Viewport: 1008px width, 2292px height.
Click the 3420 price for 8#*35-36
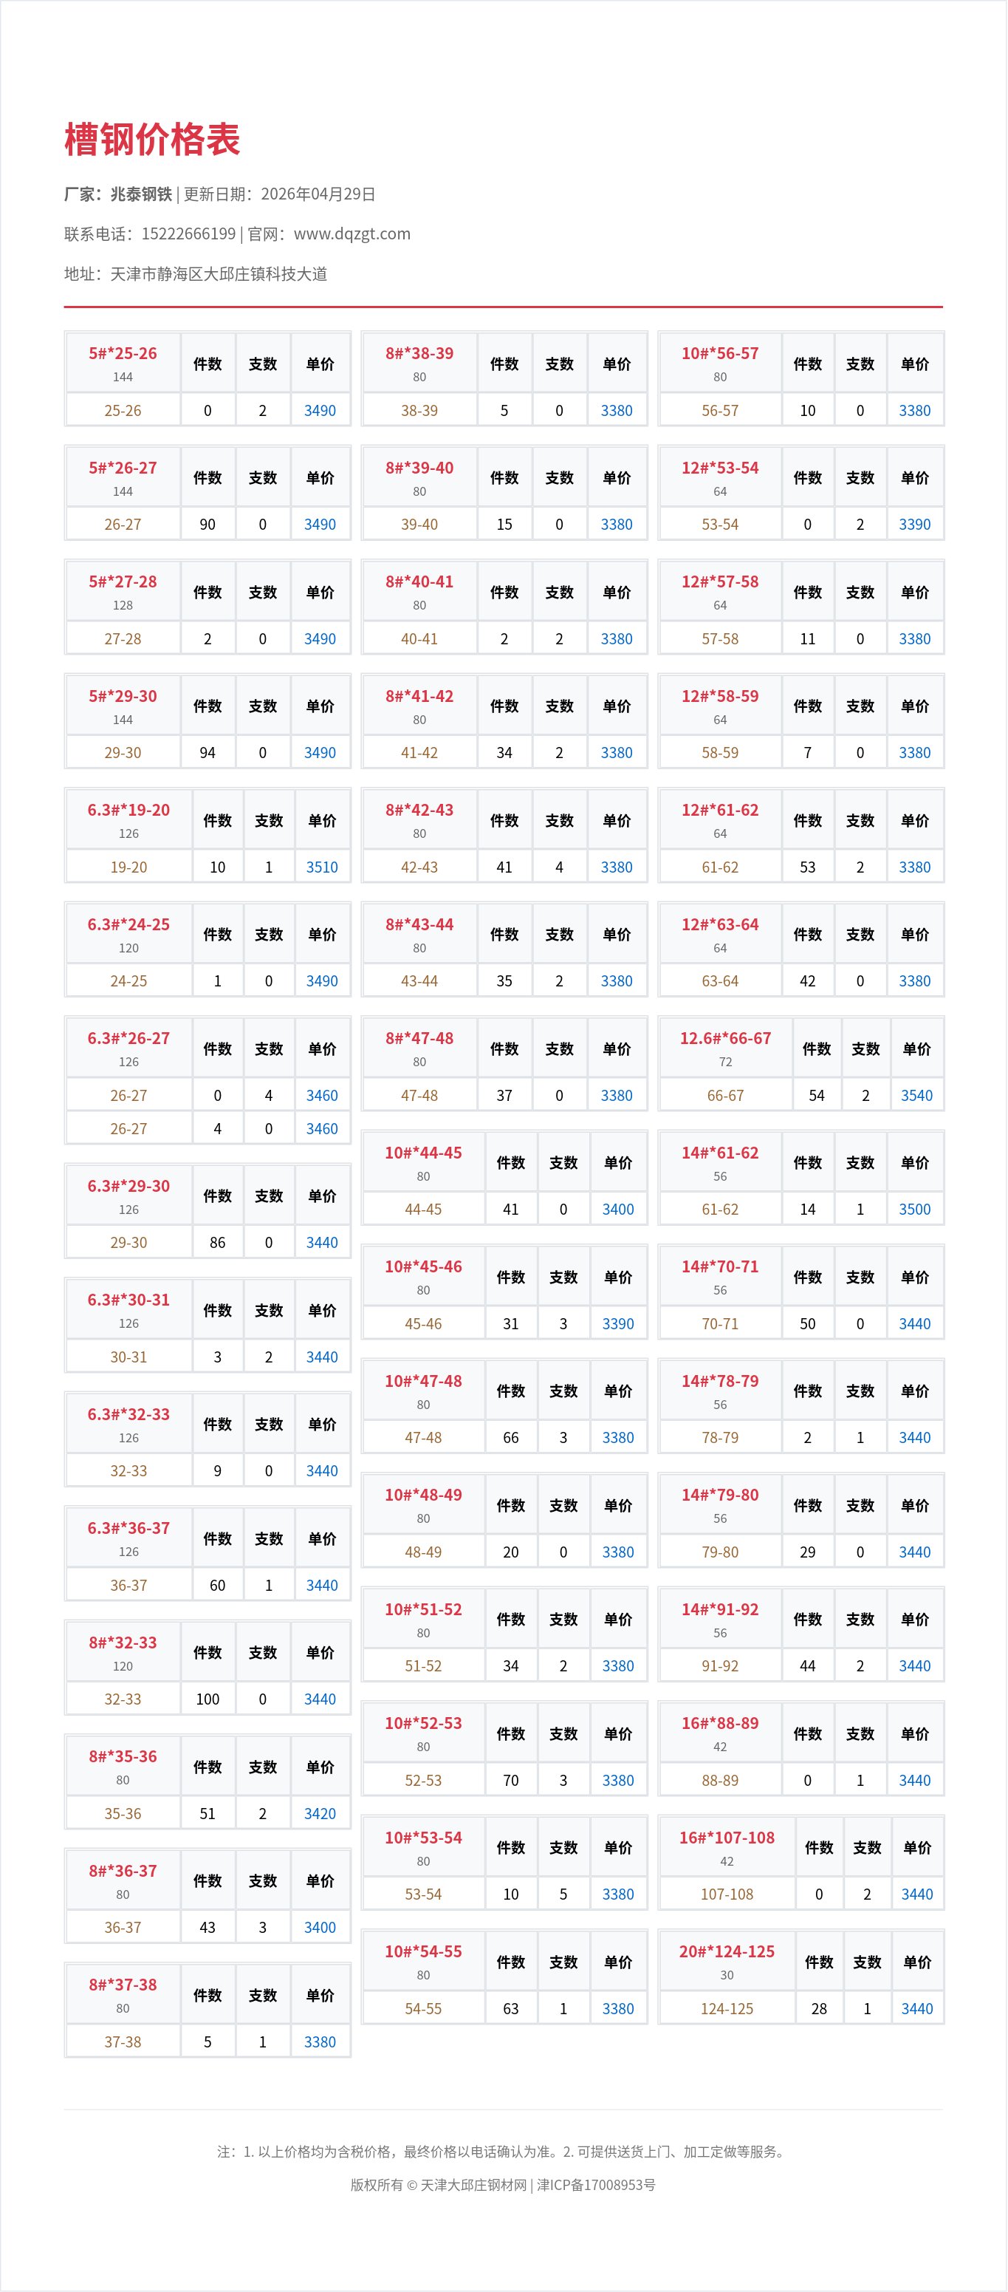tap(320, 1813)
